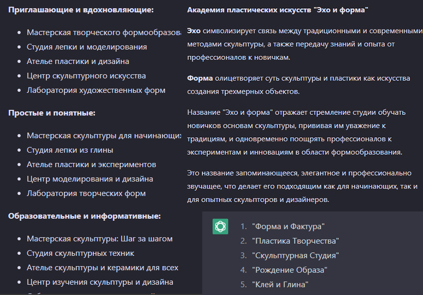Click the bullet "Студия лепки и моделирования"
Image resolution: width=423 pixels, height=295 pixels.
coord(87,47)
